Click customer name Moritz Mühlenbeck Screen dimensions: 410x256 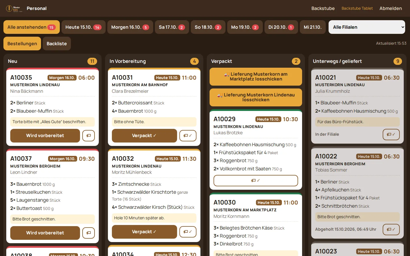132,172
